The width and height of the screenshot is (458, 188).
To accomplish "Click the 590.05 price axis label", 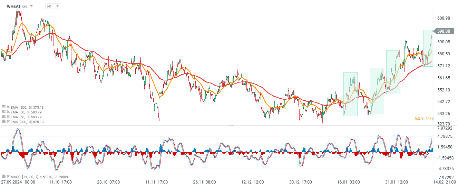I will coord(444,42).
